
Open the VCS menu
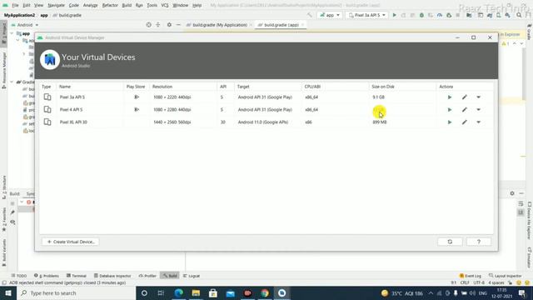[165, 6]
